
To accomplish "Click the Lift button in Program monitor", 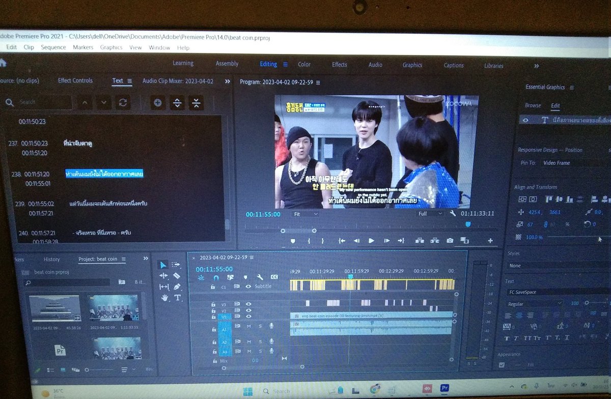I will [x=420, y=241].
